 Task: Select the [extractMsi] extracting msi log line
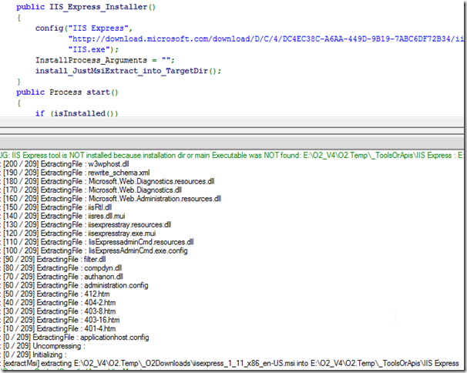[x=230, y=363]
